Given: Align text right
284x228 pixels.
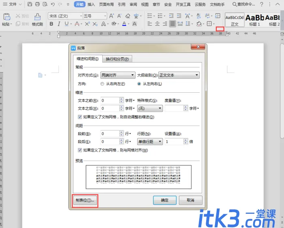Looking at the screenshot, I should click(165, 24).
